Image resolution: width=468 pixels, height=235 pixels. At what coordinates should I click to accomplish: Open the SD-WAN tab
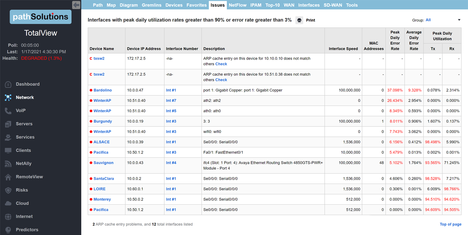tap(332, 5)
